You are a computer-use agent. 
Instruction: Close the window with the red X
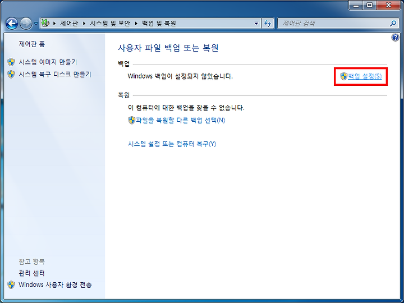click(x=389, y=5)
